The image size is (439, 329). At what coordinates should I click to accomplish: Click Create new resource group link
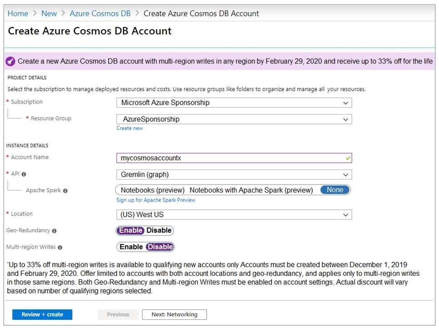point(130,128)
